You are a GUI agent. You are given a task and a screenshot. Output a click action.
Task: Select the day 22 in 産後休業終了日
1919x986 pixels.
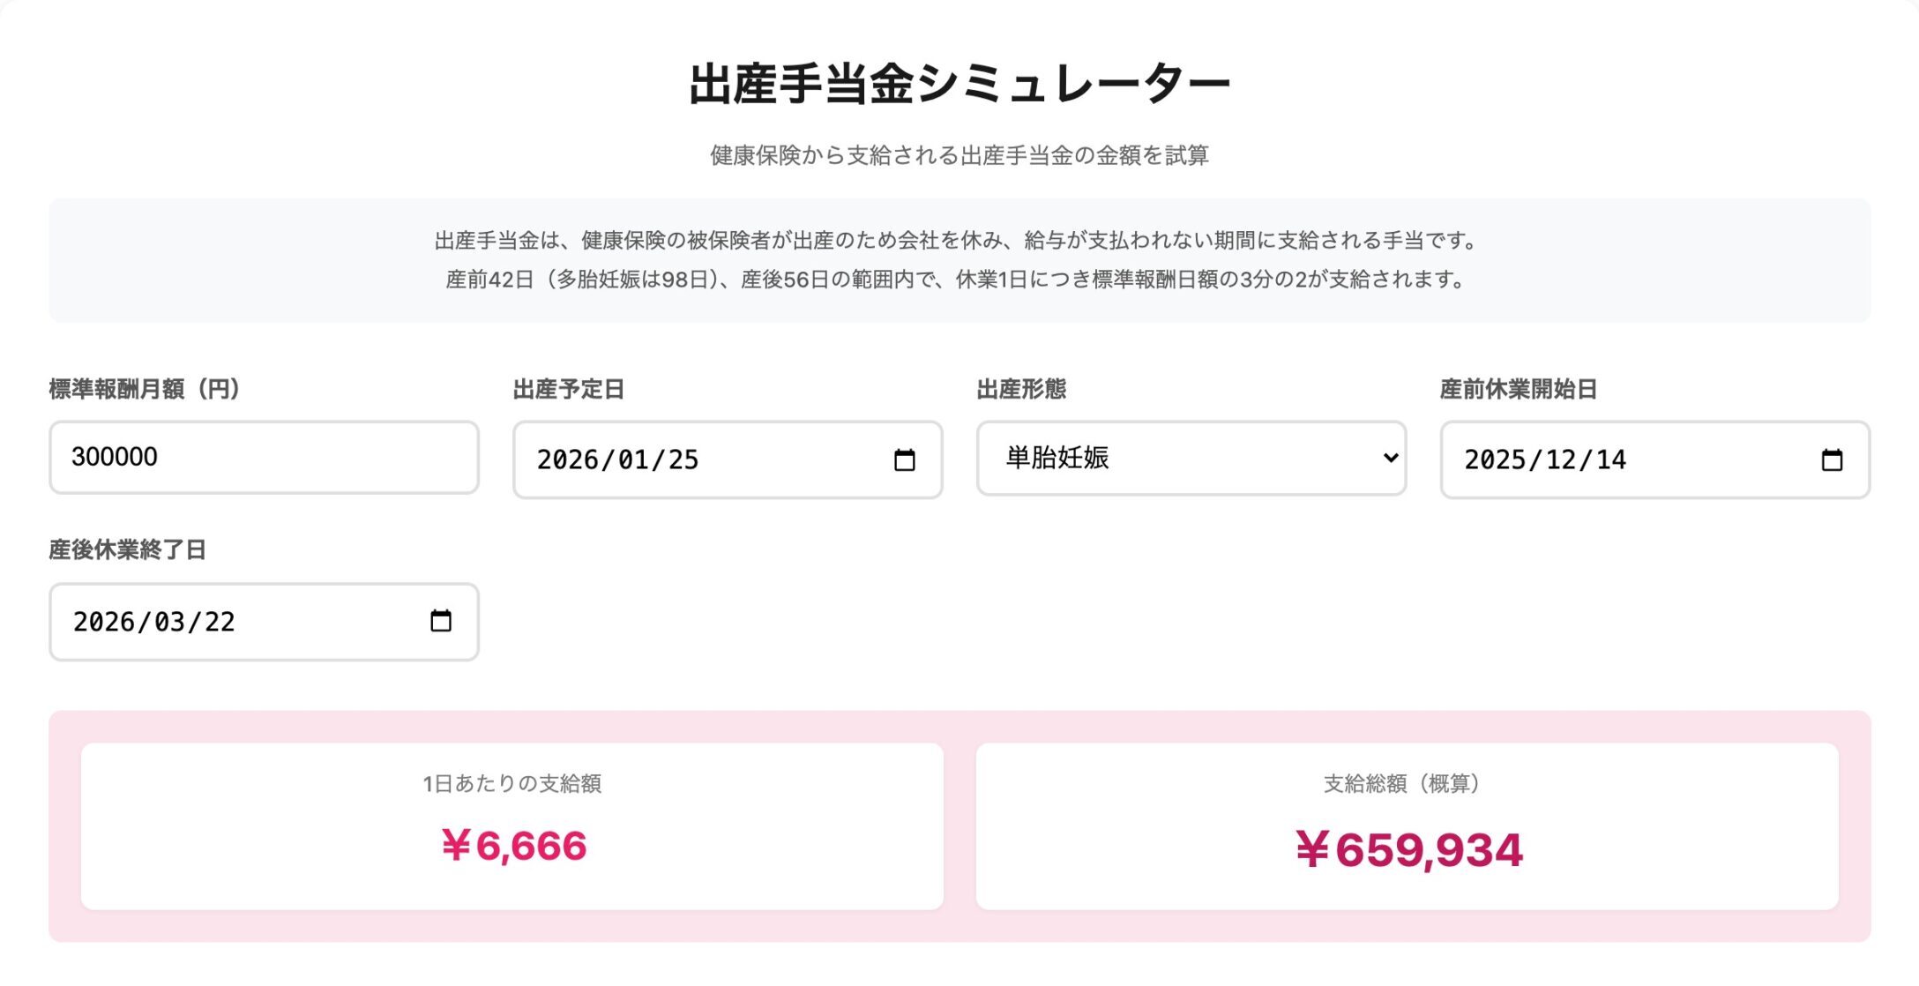(219, 623)
